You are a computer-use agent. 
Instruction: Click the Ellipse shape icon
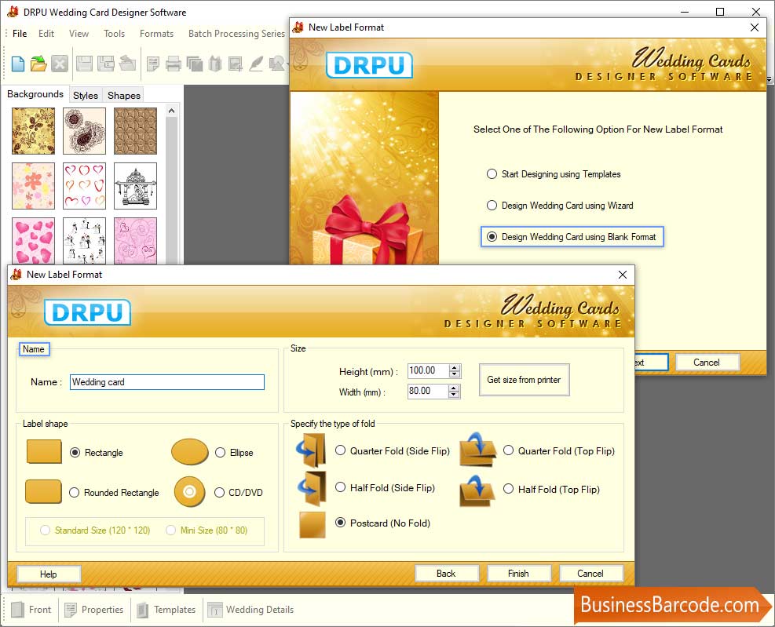pos(190,451)
